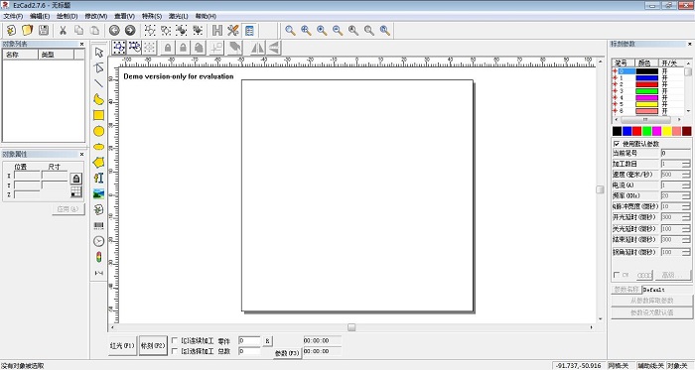This screenshot has width=695, height=370.
Task: Pick the green swatch in the color palette
Action: 646,131
